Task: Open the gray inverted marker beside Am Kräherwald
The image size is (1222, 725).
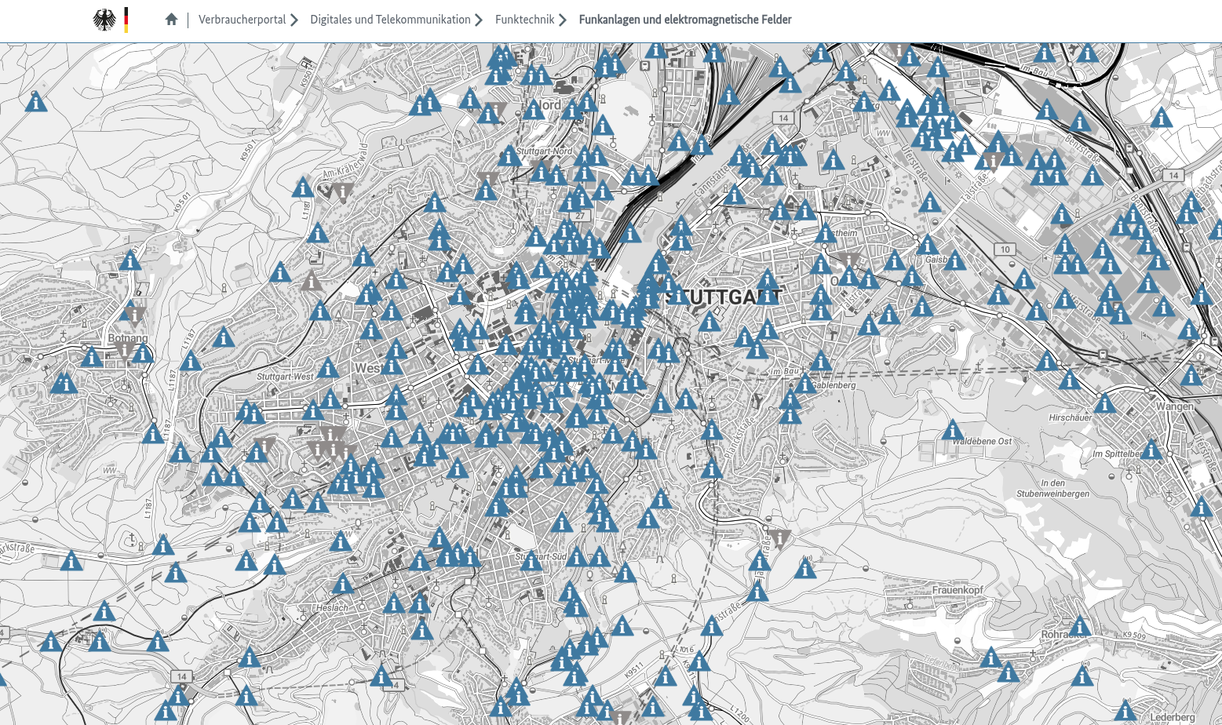Action: 342,191
